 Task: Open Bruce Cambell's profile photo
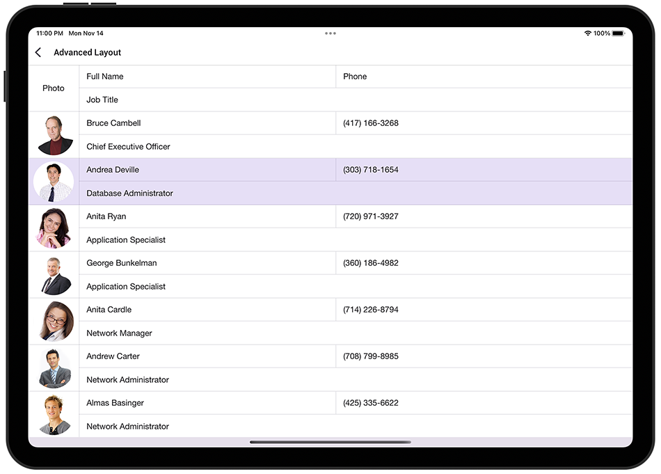[x=54, y=134]
